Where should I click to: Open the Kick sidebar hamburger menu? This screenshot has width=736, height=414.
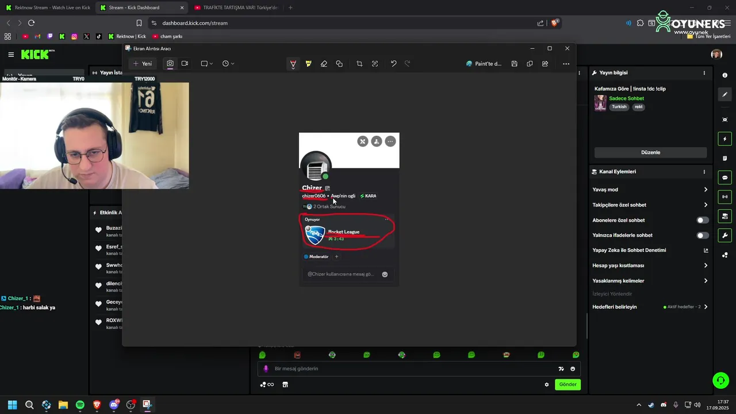click(11, 55)
